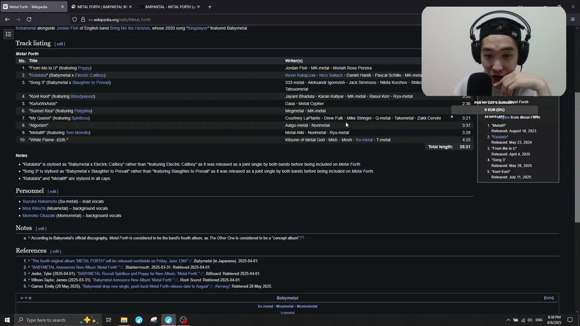Open the Nico Sallach writer link
The height and width of the screenshot is (326, 580).
tap(331, 75)
